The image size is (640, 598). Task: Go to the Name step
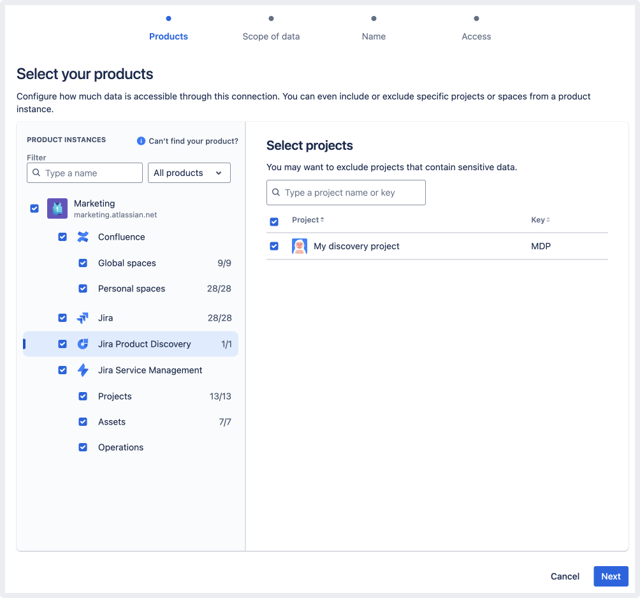tap(374, 36)
